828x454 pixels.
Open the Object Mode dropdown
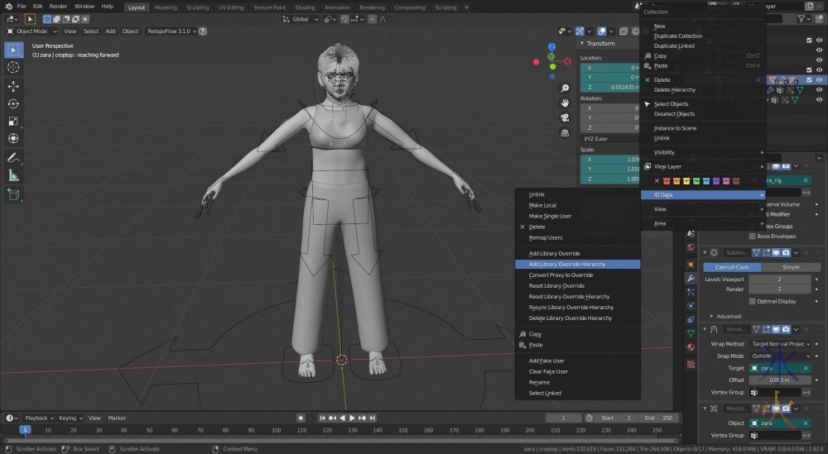pos(33,31)
